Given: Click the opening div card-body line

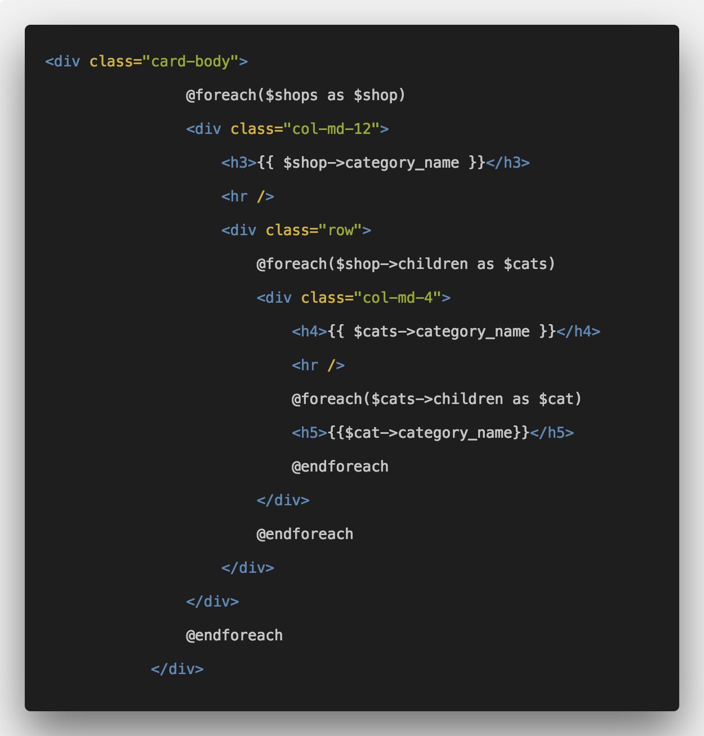Looking at the screenshot, I should (146, 61).
